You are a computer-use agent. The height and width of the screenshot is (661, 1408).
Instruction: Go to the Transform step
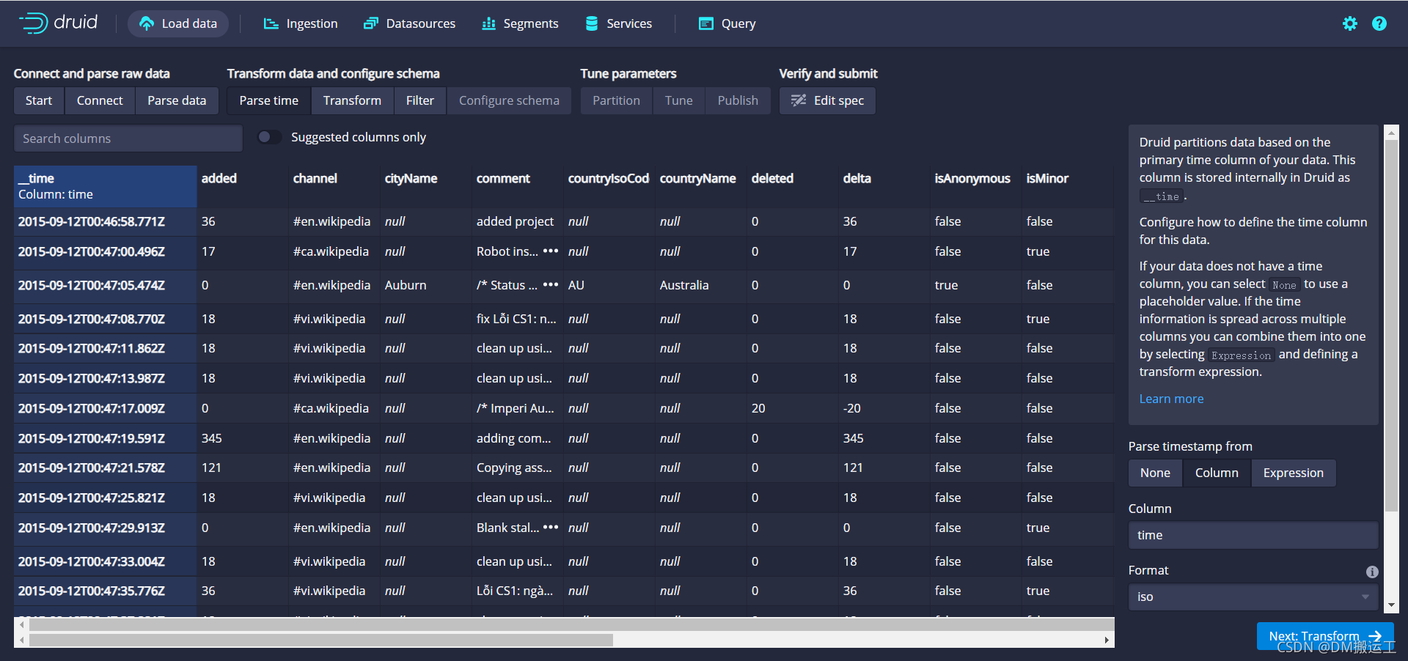click(x=353, y=100)
